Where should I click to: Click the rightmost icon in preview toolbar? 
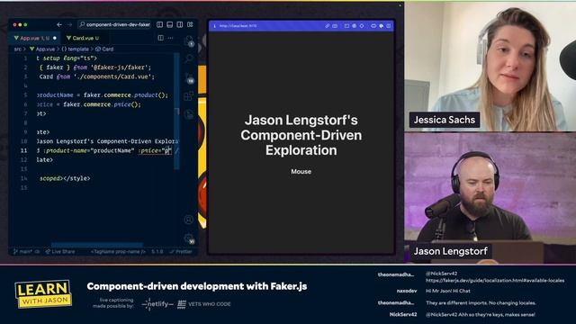(389, 26)
